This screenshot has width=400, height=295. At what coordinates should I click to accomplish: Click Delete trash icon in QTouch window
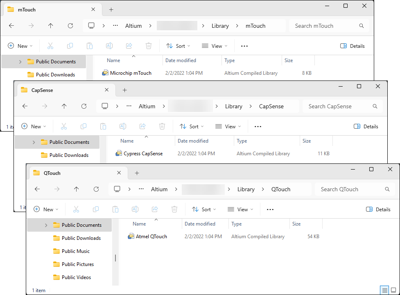point(174,210)
